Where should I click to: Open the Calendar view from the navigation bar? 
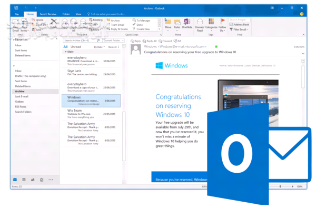click(24, 180)
